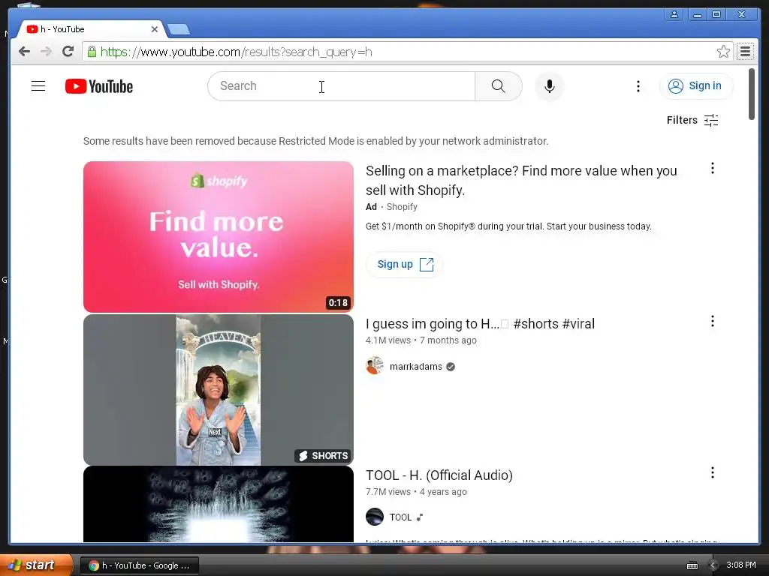Expand hidden system tray icons arrow
The width and height of the screenshot is (769, 576).
pyautogui.click(x=713, y=565)
